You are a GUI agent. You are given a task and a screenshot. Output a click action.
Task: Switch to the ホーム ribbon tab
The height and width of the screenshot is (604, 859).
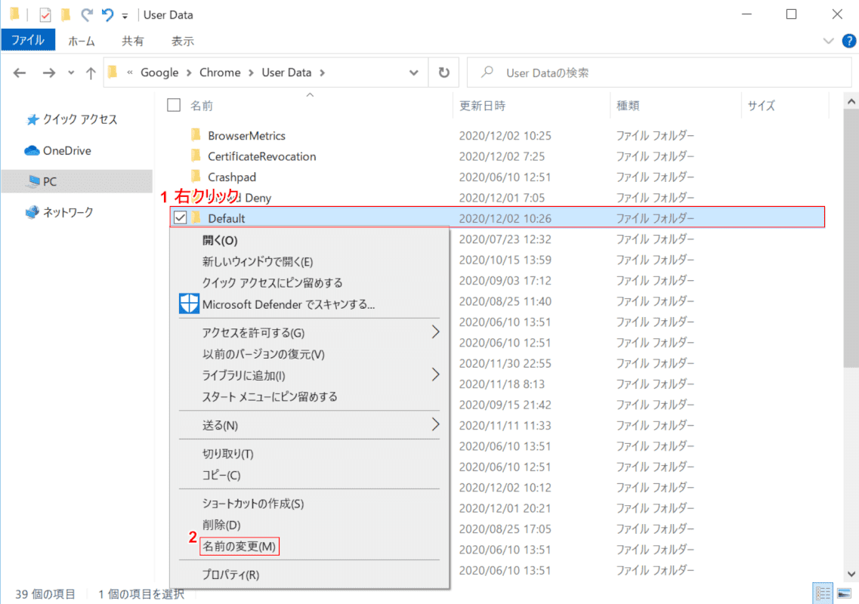(82, 41)
